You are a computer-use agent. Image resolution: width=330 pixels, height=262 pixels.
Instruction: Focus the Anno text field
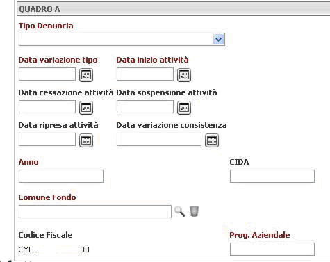pos(61,177)
